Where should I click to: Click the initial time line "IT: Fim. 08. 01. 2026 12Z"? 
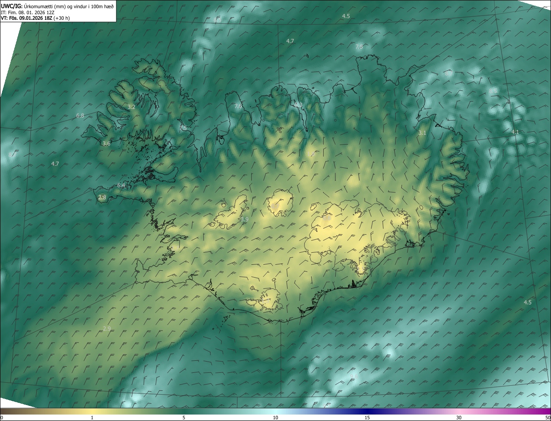coord(28,12)
